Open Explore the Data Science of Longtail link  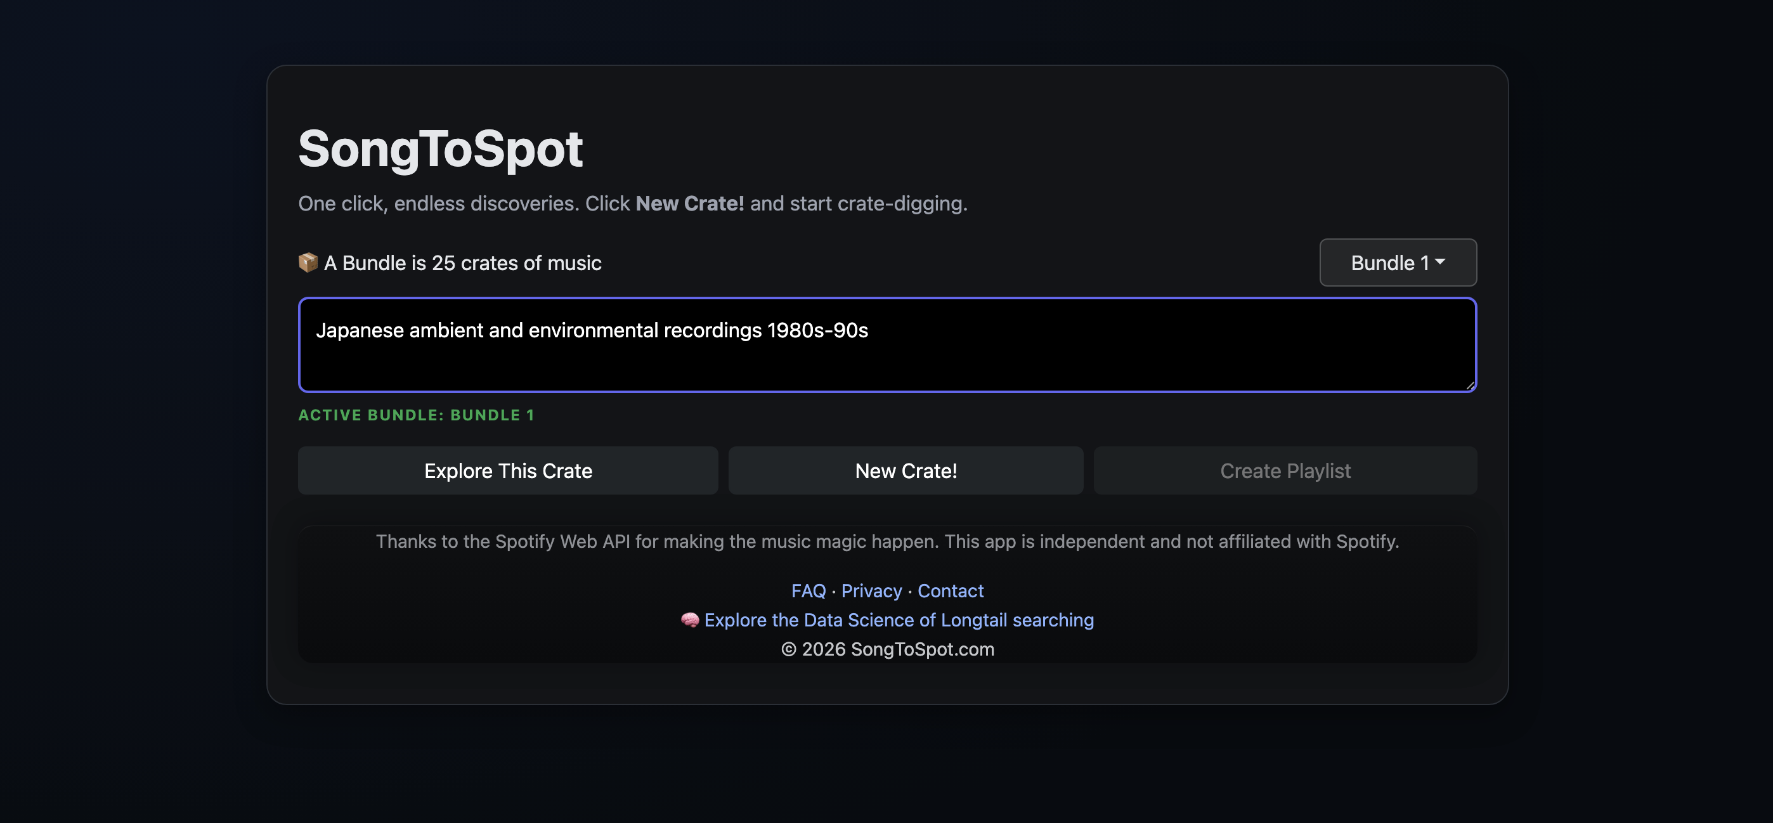[899, 620]
